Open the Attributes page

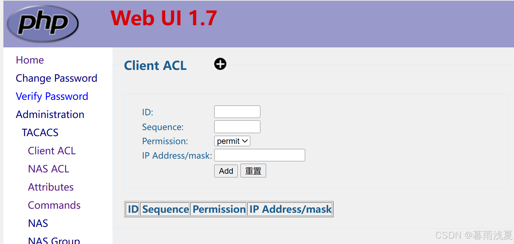[51, 187]
